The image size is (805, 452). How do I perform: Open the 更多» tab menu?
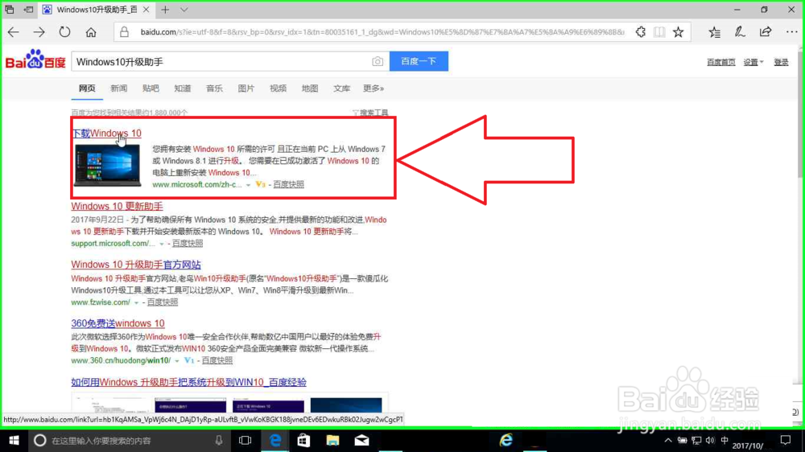(x=374, y=88)
